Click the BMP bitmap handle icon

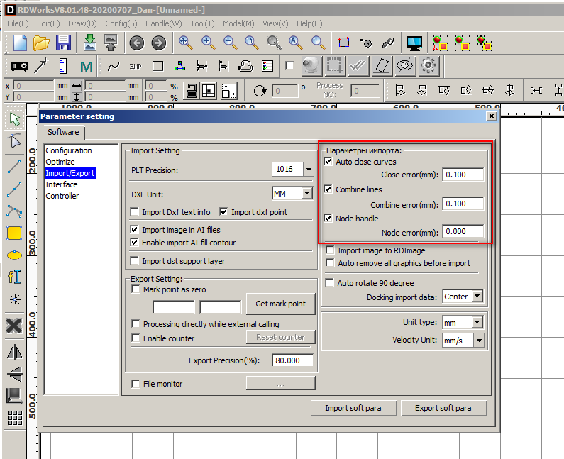point(135,67)
